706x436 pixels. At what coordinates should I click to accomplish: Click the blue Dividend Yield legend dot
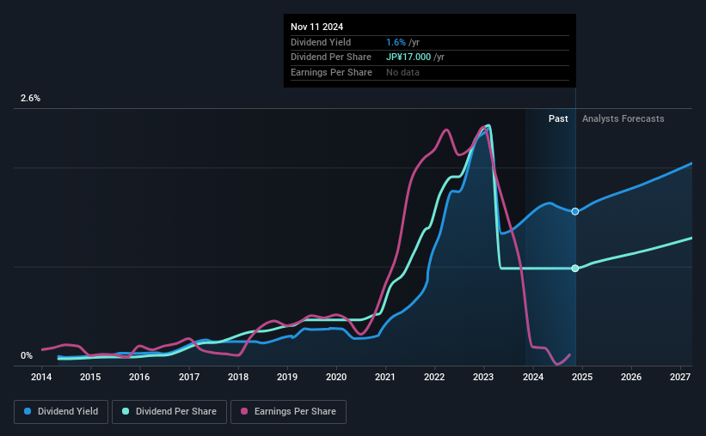28,411
